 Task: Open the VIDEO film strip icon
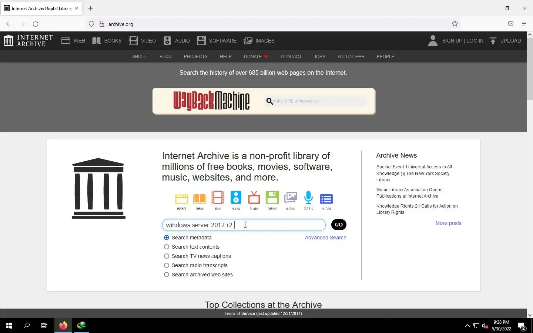point(133,41)
